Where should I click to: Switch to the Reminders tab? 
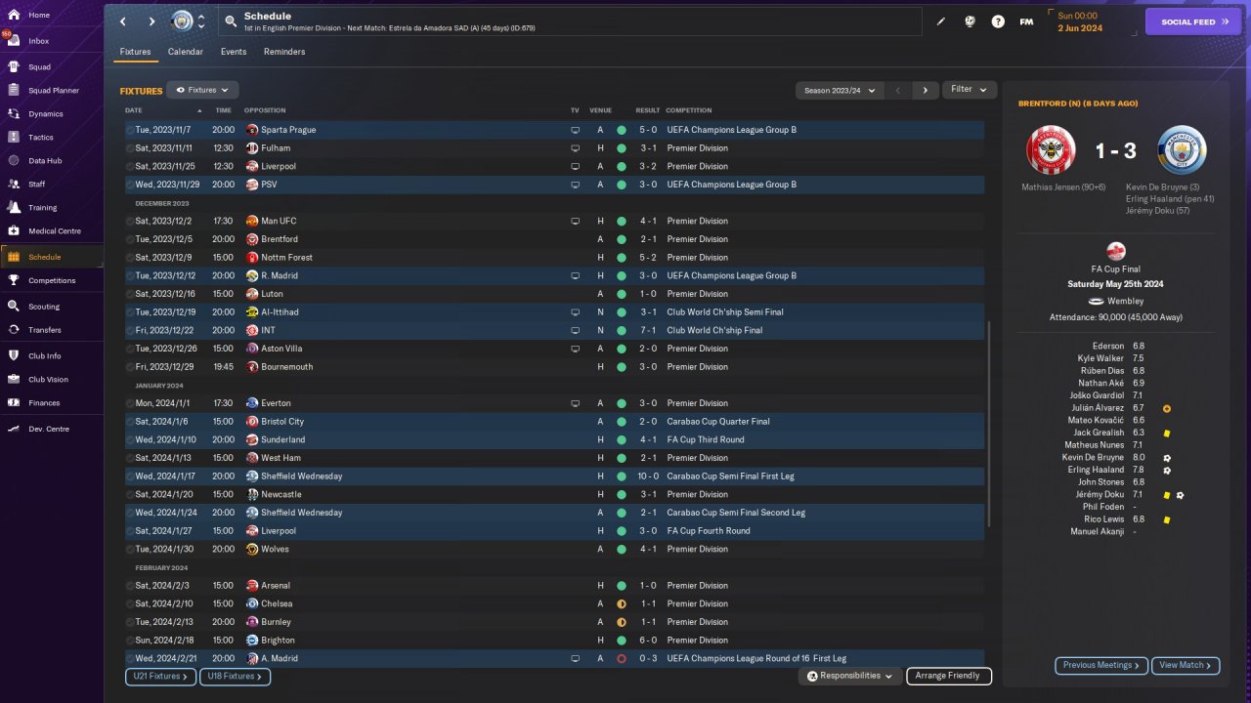284,52
